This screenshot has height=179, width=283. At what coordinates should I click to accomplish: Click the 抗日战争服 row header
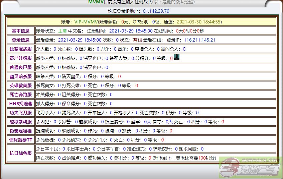[21, 153]
